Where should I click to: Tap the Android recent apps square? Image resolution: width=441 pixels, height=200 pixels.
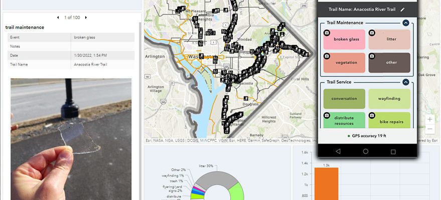pos(393,151)
